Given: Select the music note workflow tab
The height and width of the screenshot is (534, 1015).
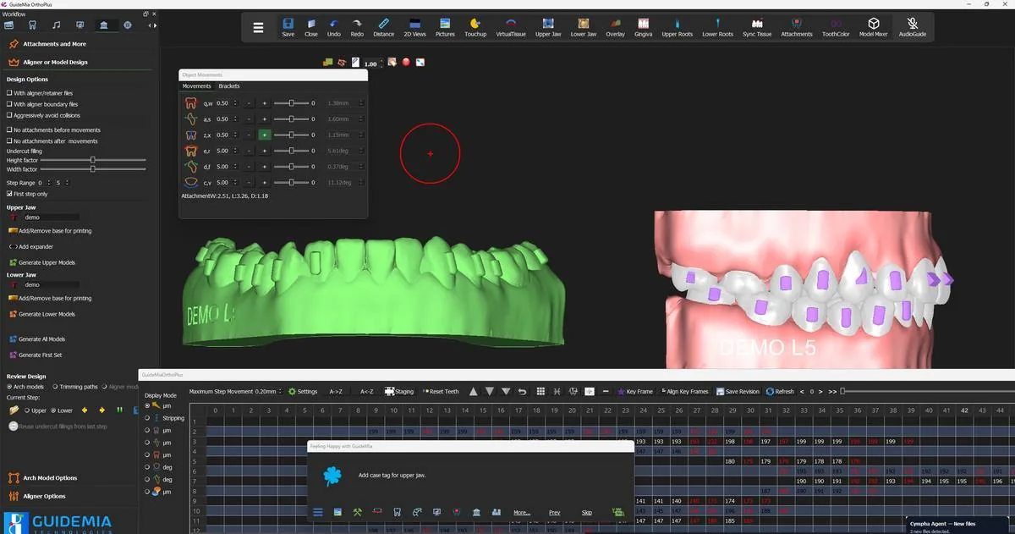Looking at the screenshot, I should tap(56, 25).
